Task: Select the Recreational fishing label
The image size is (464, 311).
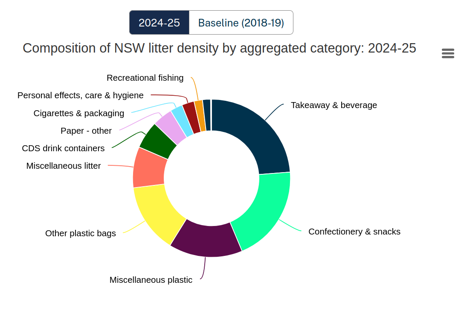Action: 145,78
